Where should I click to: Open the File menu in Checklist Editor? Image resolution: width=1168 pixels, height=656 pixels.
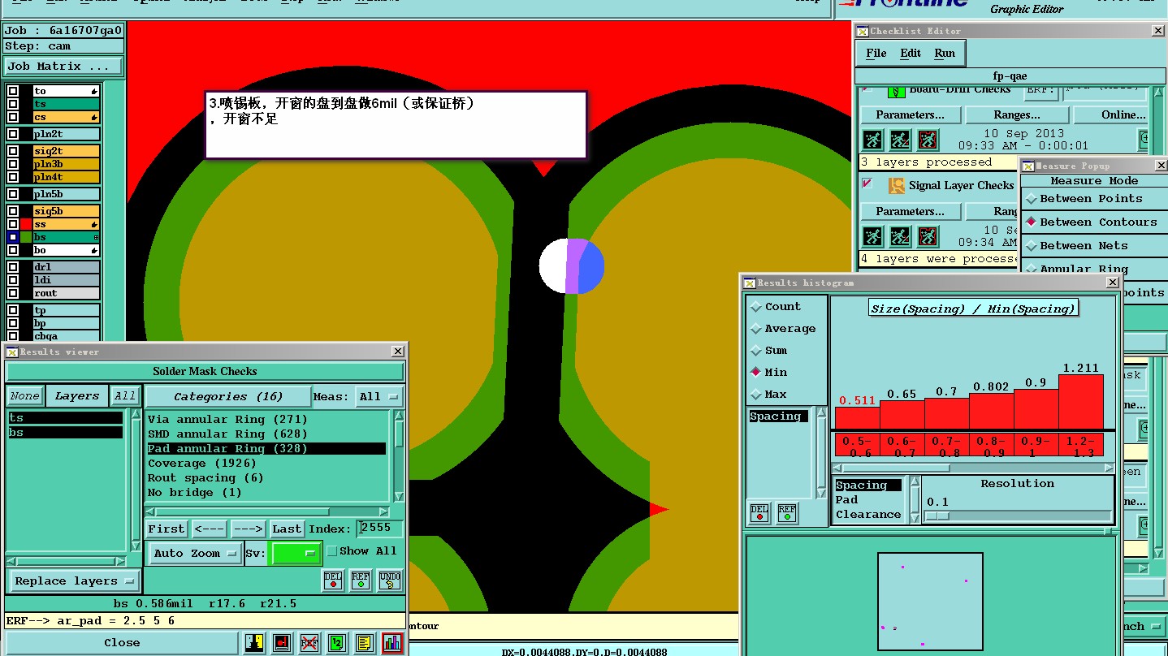click(x=876, y=53)
